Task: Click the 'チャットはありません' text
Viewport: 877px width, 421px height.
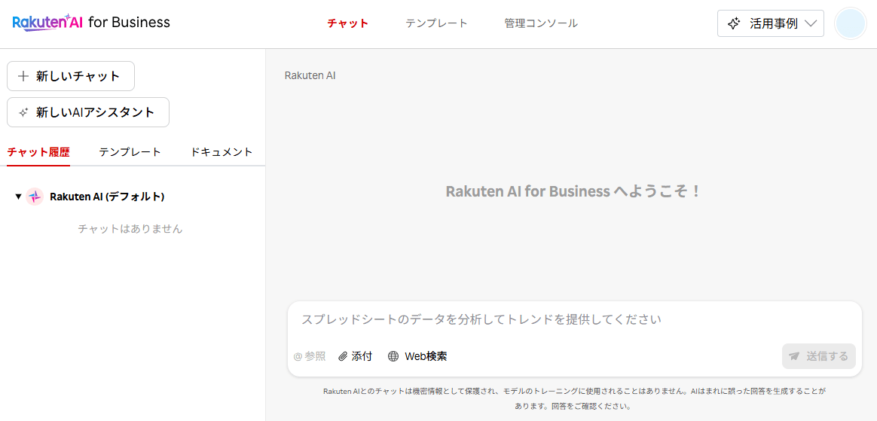Action: click(x=130, y=229)
